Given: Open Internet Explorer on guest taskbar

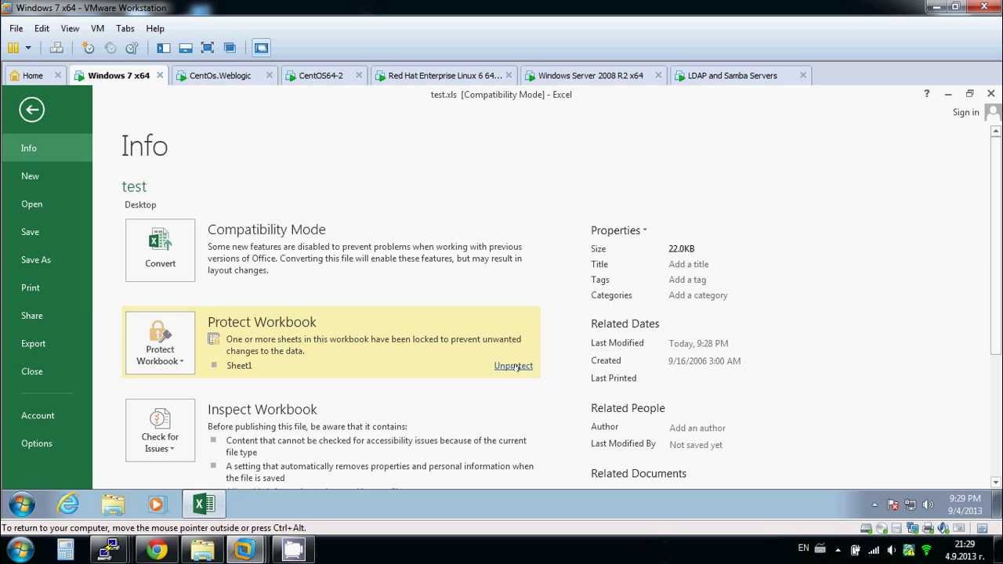Looking at the screenshot, I should point(69,505).
